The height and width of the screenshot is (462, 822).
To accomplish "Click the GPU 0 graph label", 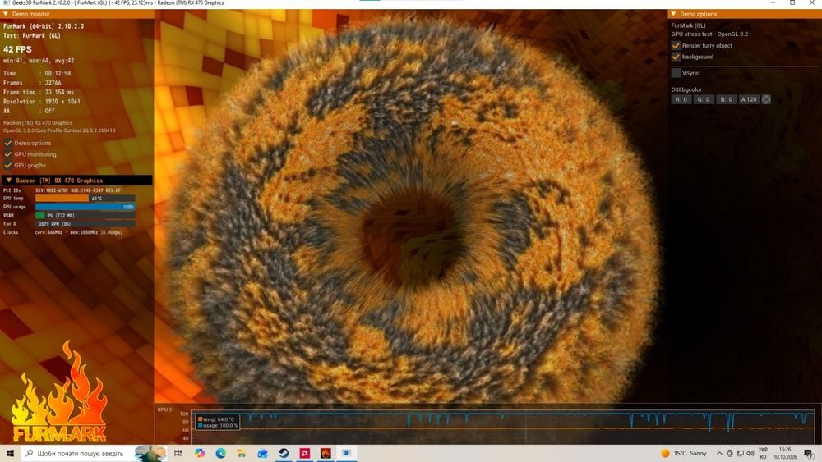I will [x=164, y=409].
